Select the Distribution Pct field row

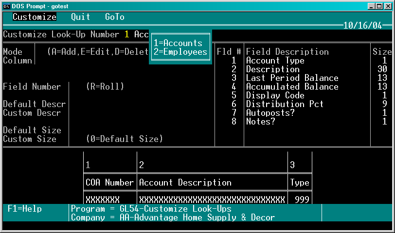pos(304,104)
